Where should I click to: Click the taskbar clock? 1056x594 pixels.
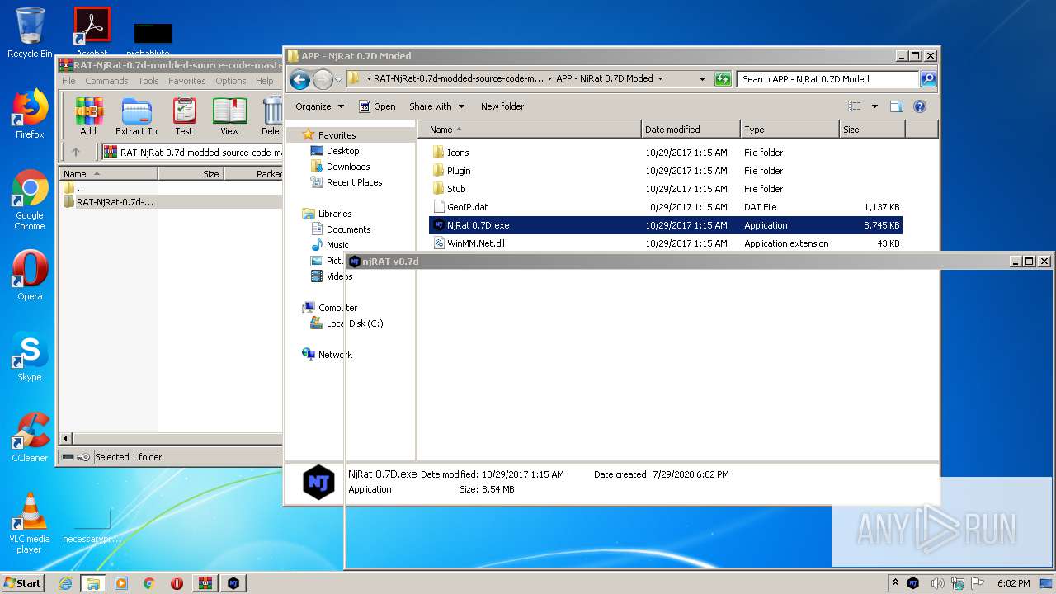1013,583
